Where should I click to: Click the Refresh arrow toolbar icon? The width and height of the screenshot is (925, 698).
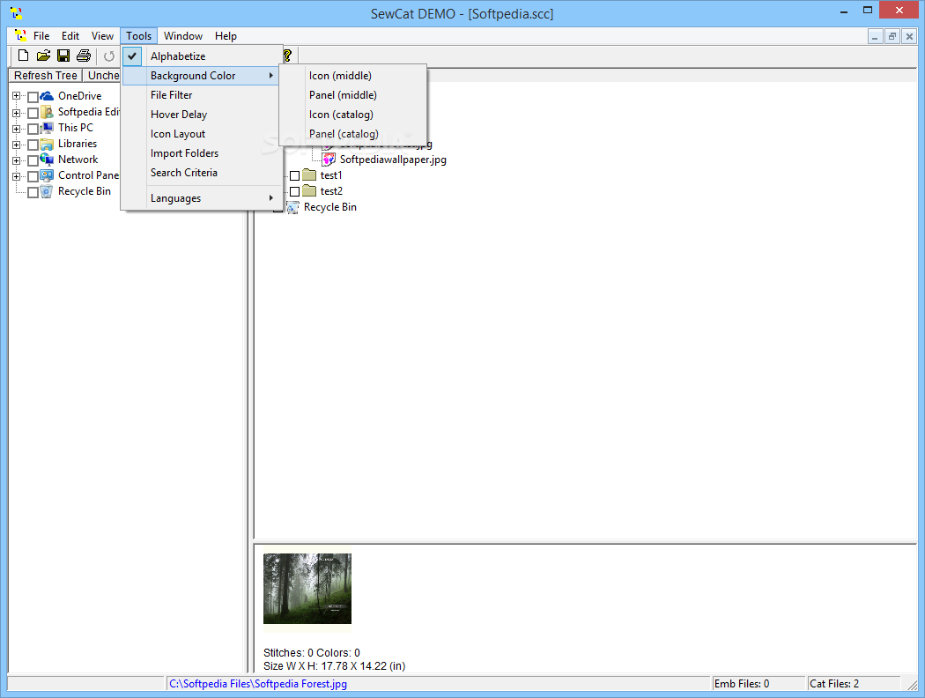point(109,56)
